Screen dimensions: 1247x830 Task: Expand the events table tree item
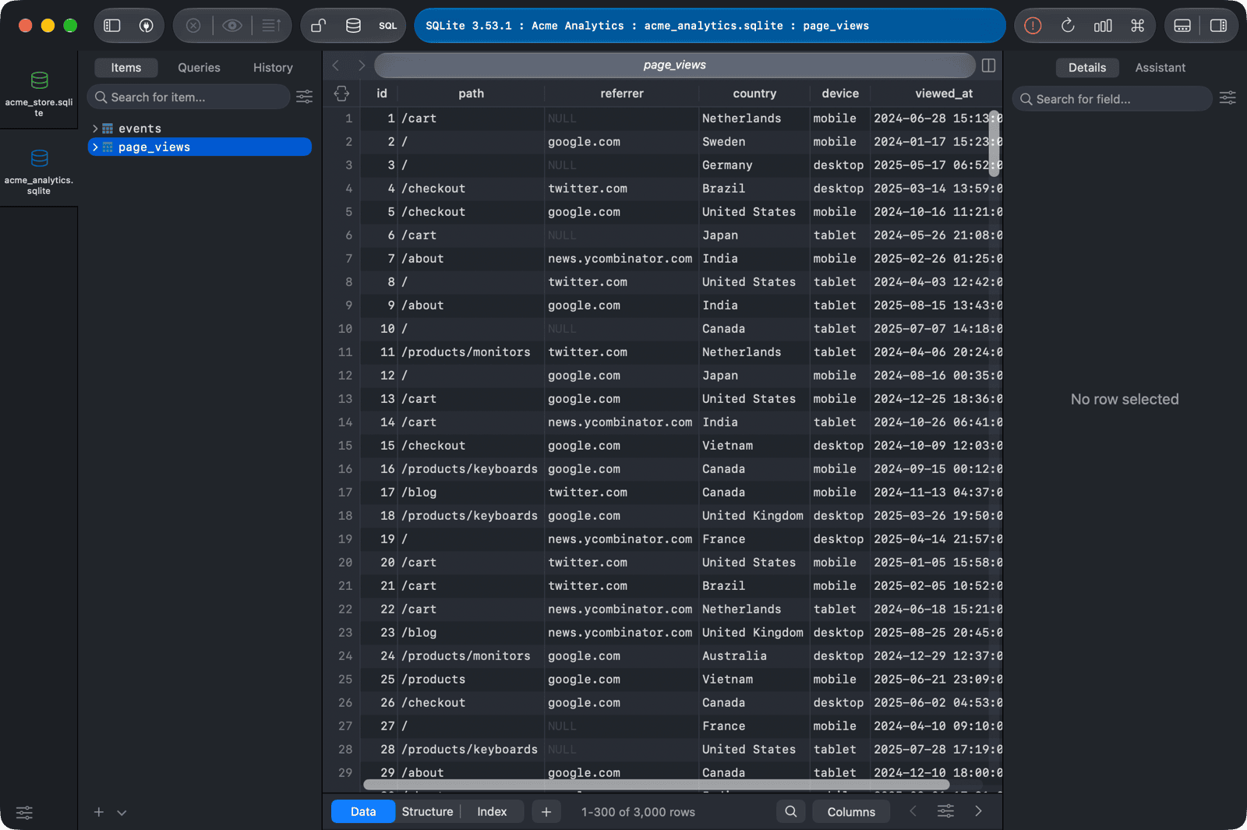coord(95,129)
